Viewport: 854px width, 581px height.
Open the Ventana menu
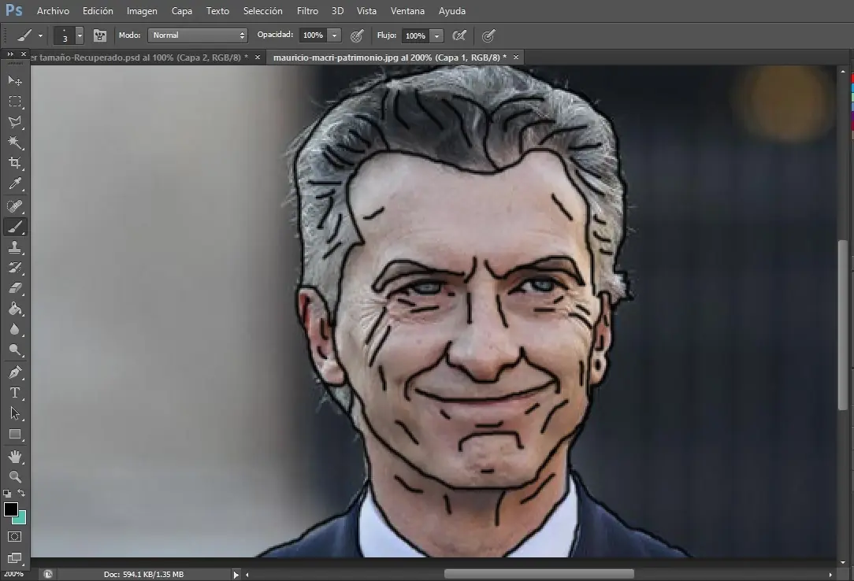tap(407, 10)
